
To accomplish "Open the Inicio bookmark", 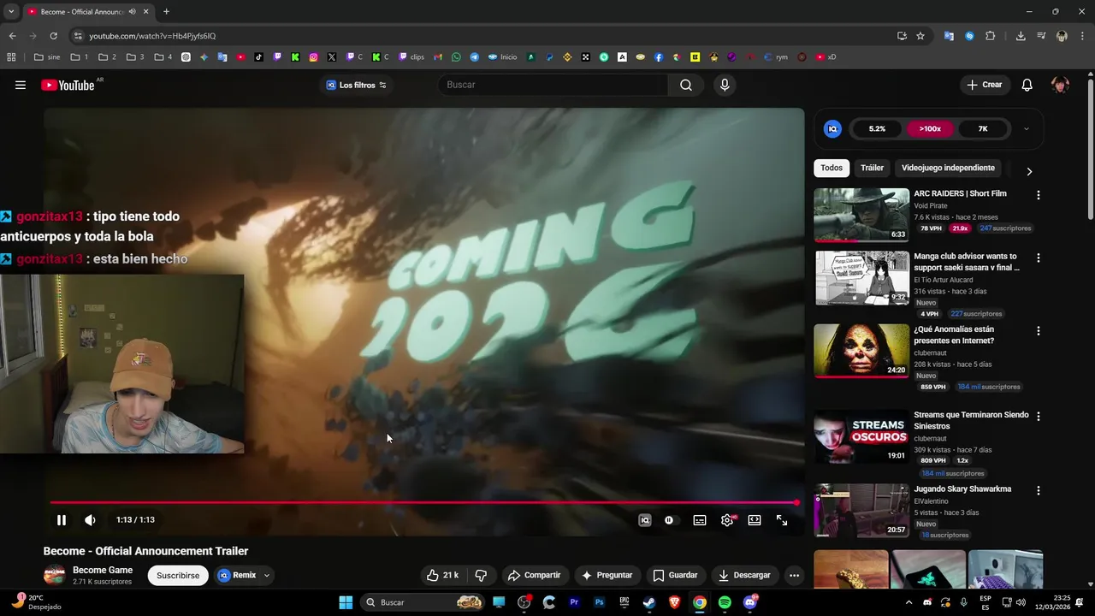I will (x=502, y=57).
